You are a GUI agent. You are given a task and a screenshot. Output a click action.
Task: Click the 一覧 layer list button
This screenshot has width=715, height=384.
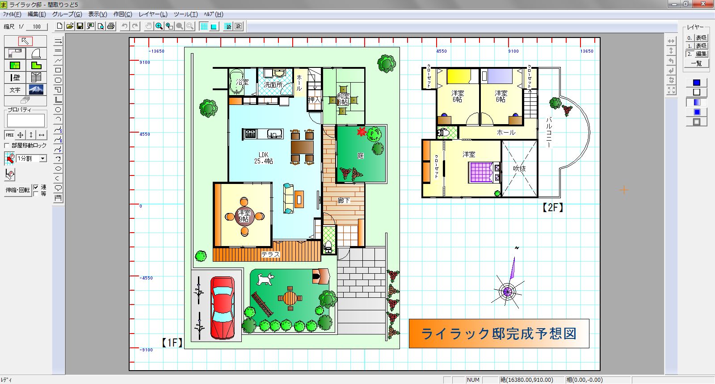(696, 63)
